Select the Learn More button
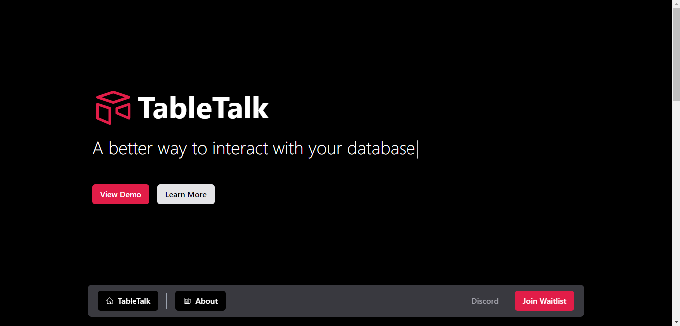Image resolution: width=680 pixels, height=326 pixels. click(x=186, y=194)
